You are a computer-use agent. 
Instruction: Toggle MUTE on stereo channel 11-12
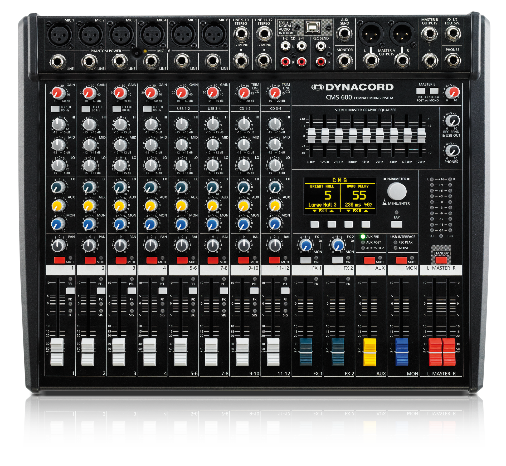point(274,260)
